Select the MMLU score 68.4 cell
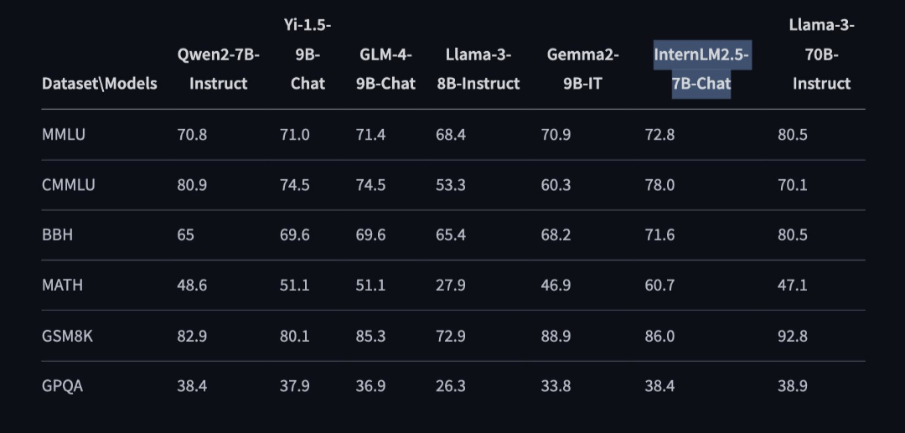Viewport: 905px width, 433px height. 451,134
